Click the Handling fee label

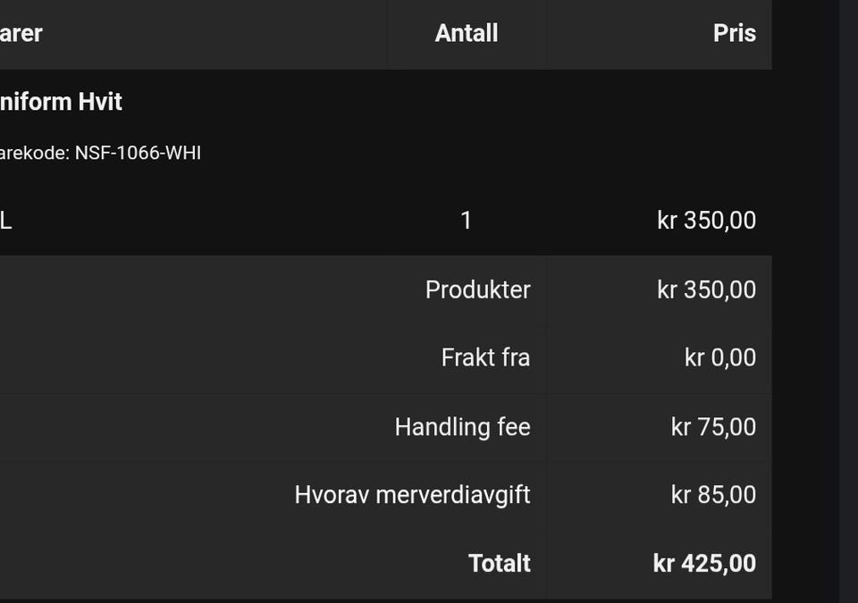coord(462,427)
